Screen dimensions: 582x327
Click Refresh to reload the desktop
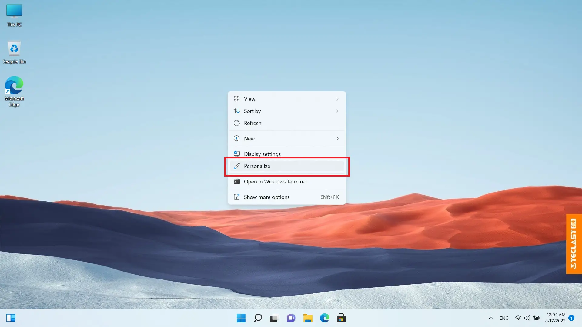point(253,123)
